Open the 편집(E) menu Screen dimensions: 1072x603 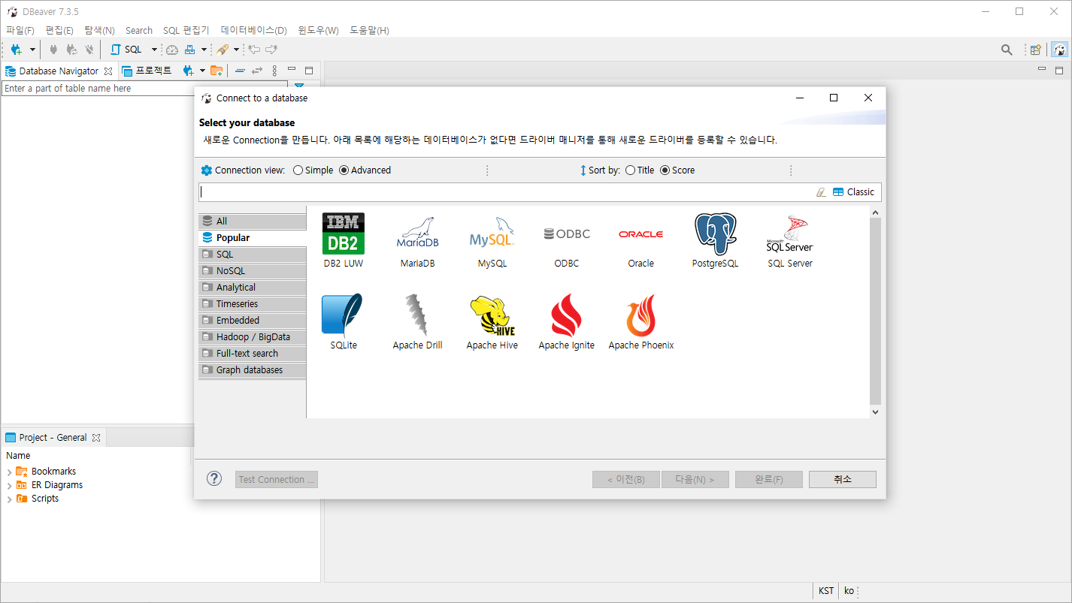[59, 30]
